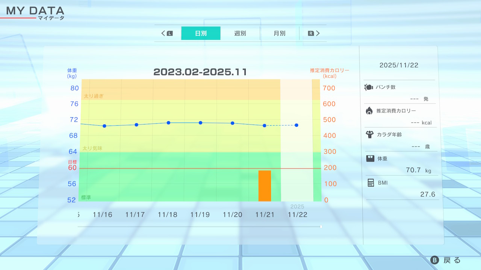Click the 11/22 weight data point

(296, 125)
